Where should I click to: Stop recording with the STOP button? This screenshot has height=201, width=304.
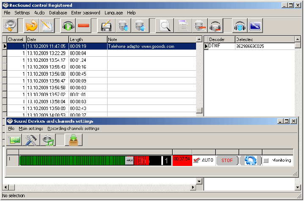(227, 160)
